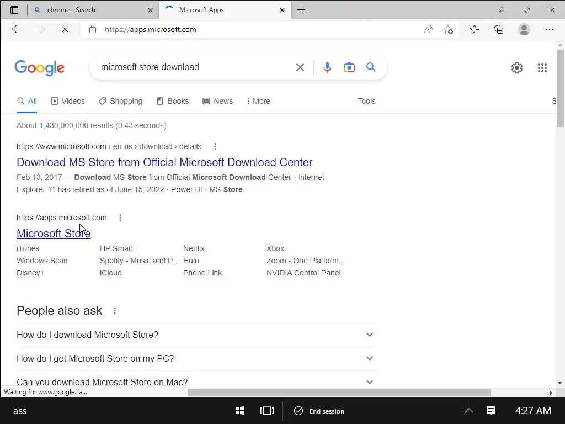Start Google voice search microphone
The height and width of the screenshot is (424, 565).
point(327,67)
